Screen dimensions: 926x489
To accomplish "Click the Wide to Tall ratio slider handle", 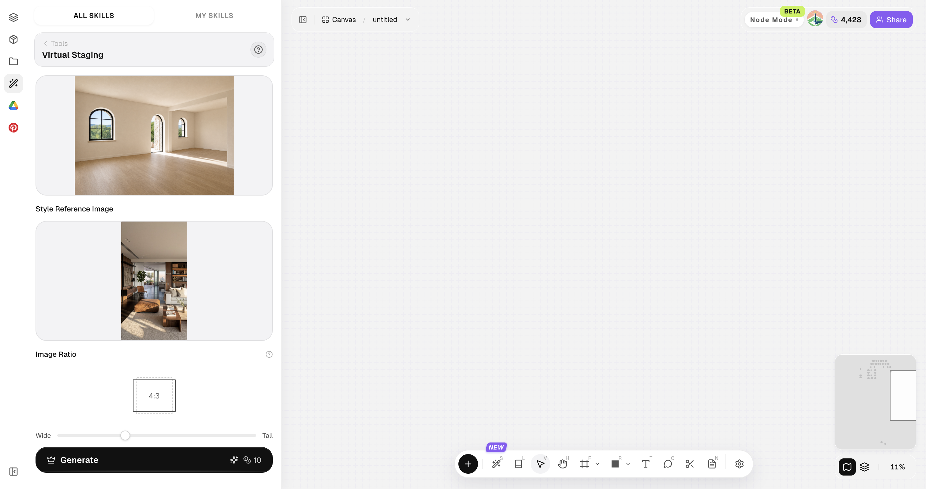I will point(125,435).
